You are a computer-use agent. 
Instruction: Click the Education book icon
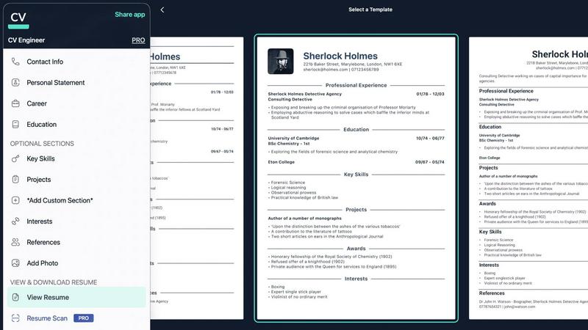pos(15,125)
